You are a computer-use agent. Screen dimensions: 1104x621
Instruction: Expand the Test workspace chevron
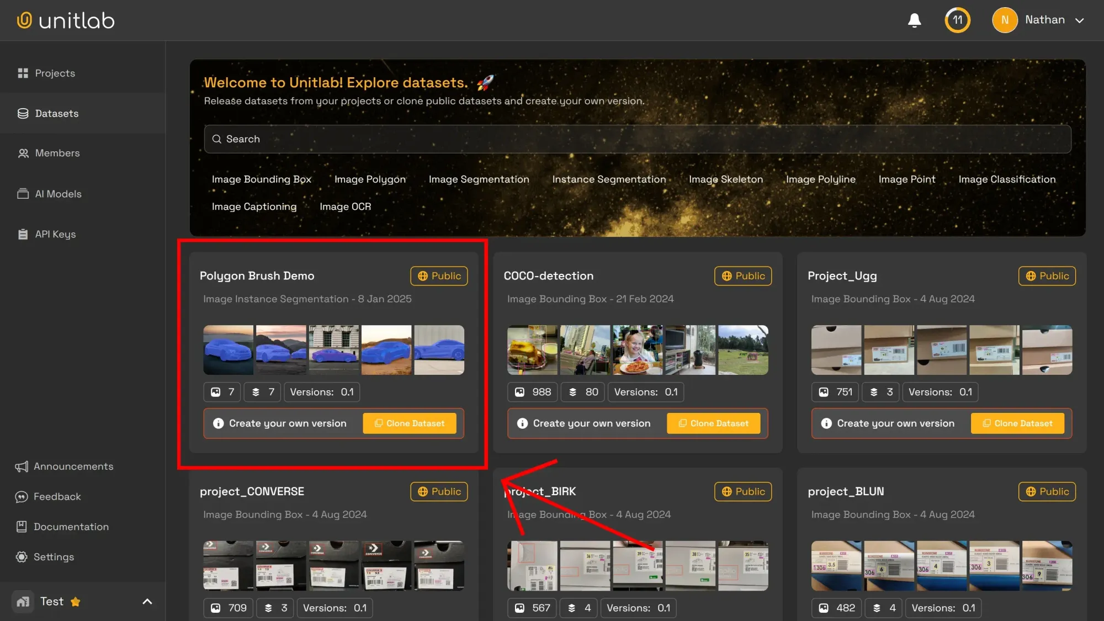pos(147,602)
